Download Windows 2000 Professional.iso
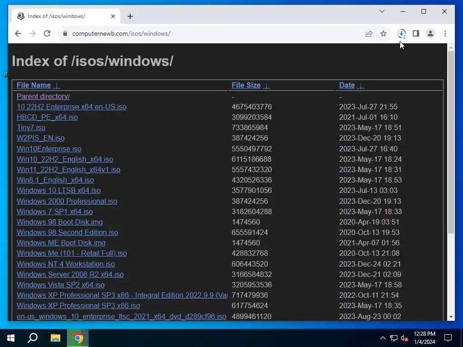 (x=67, y=201)
